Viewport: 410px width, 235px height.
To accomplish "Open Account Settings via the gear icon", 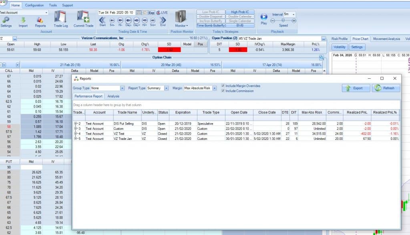I will pos(6,20).
